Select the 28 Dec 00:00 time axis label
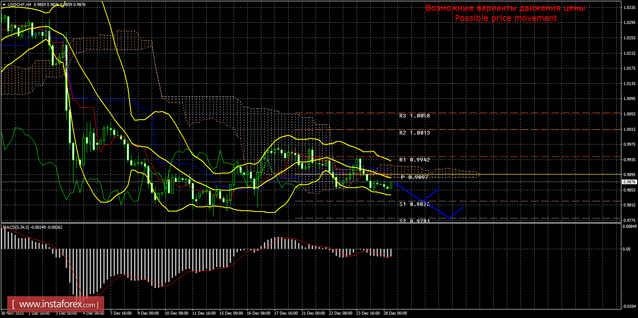 [395, 313]
